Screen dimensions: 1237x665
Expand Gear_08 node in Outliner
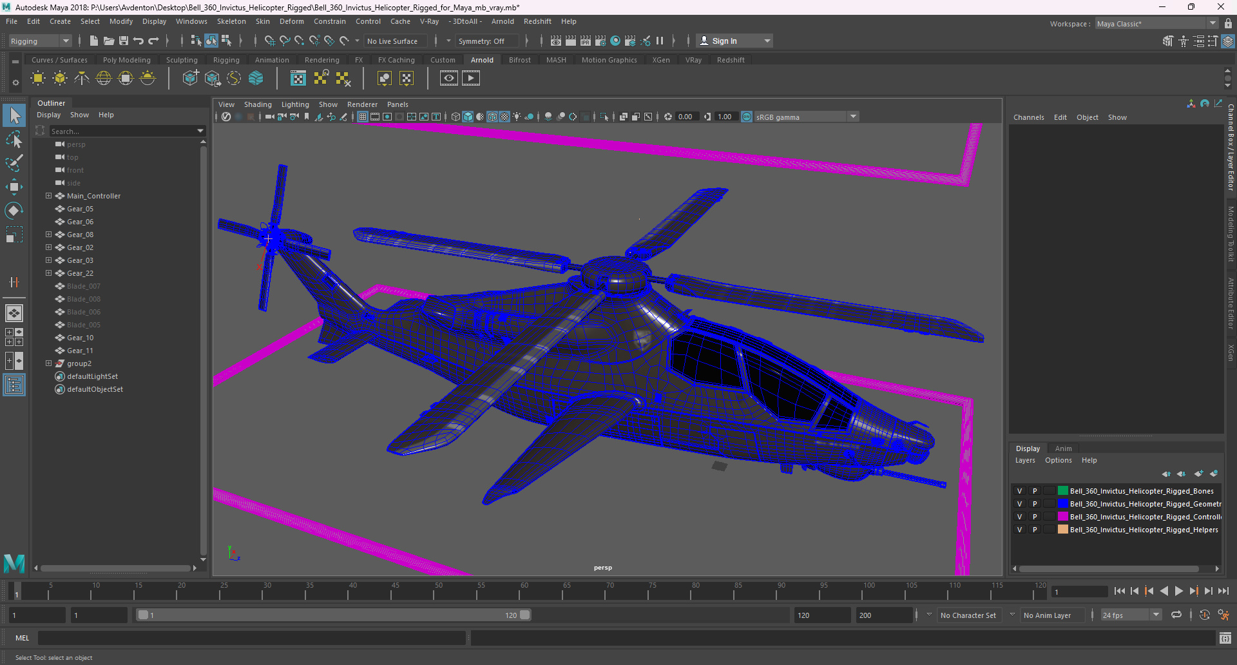[48, 235]
